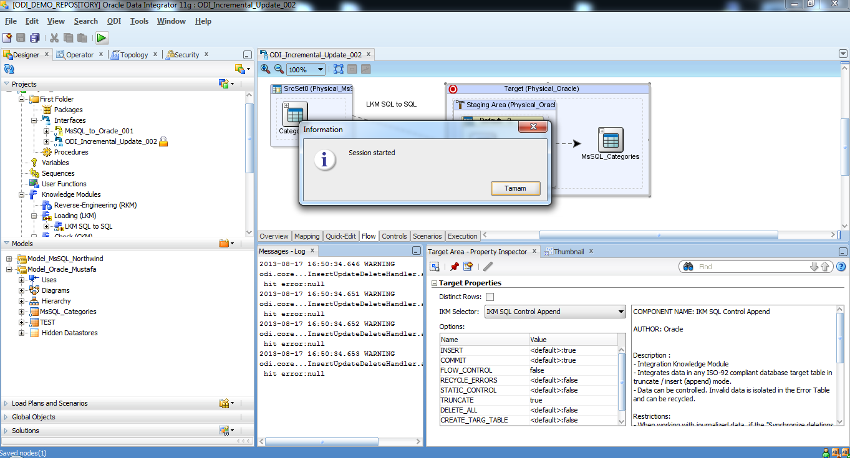The height and width of the screenshot is (458, 850).
Task: Click the pushpin freeze icon in Property Inspector
Action: tap(454, 267)
